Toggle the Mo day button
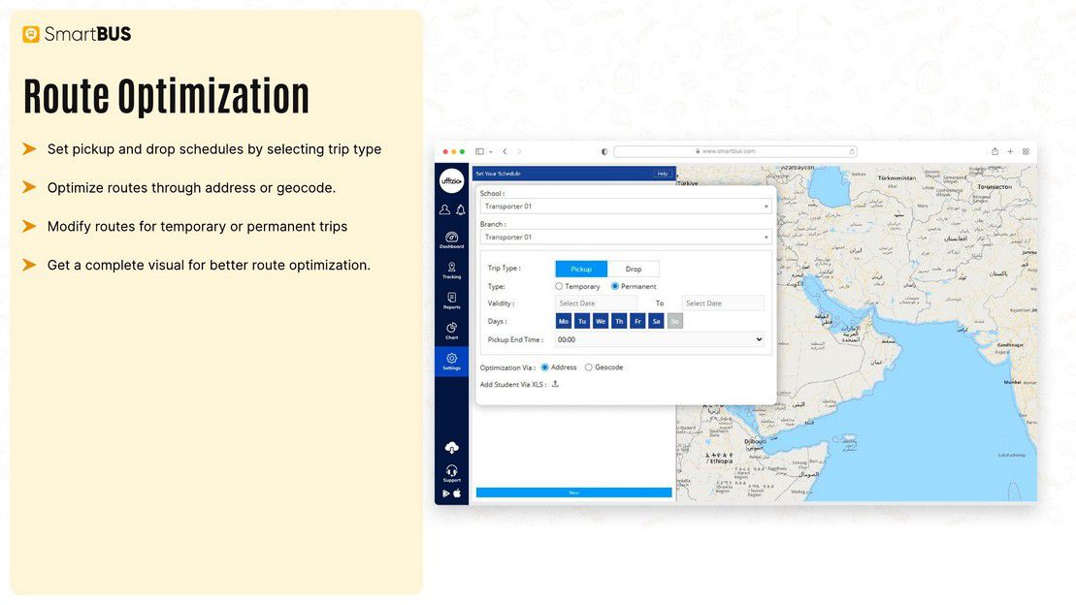The width and height of the screenshot is (1076, 605). click(564, 321)
